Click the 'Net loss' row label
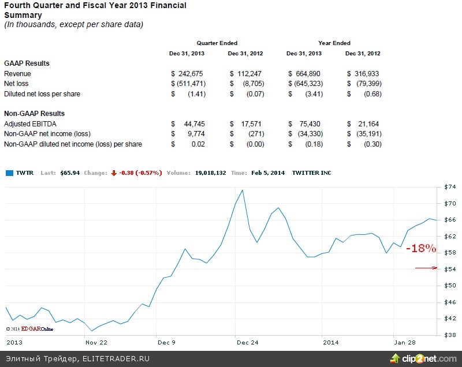This screenshot has width=462, height=367. tap(16, 84)
